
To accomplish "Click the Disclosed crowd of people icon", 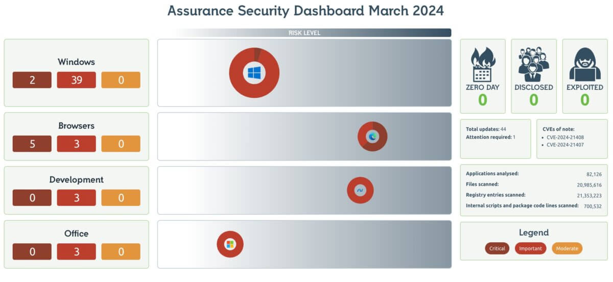I will (533, 65).
